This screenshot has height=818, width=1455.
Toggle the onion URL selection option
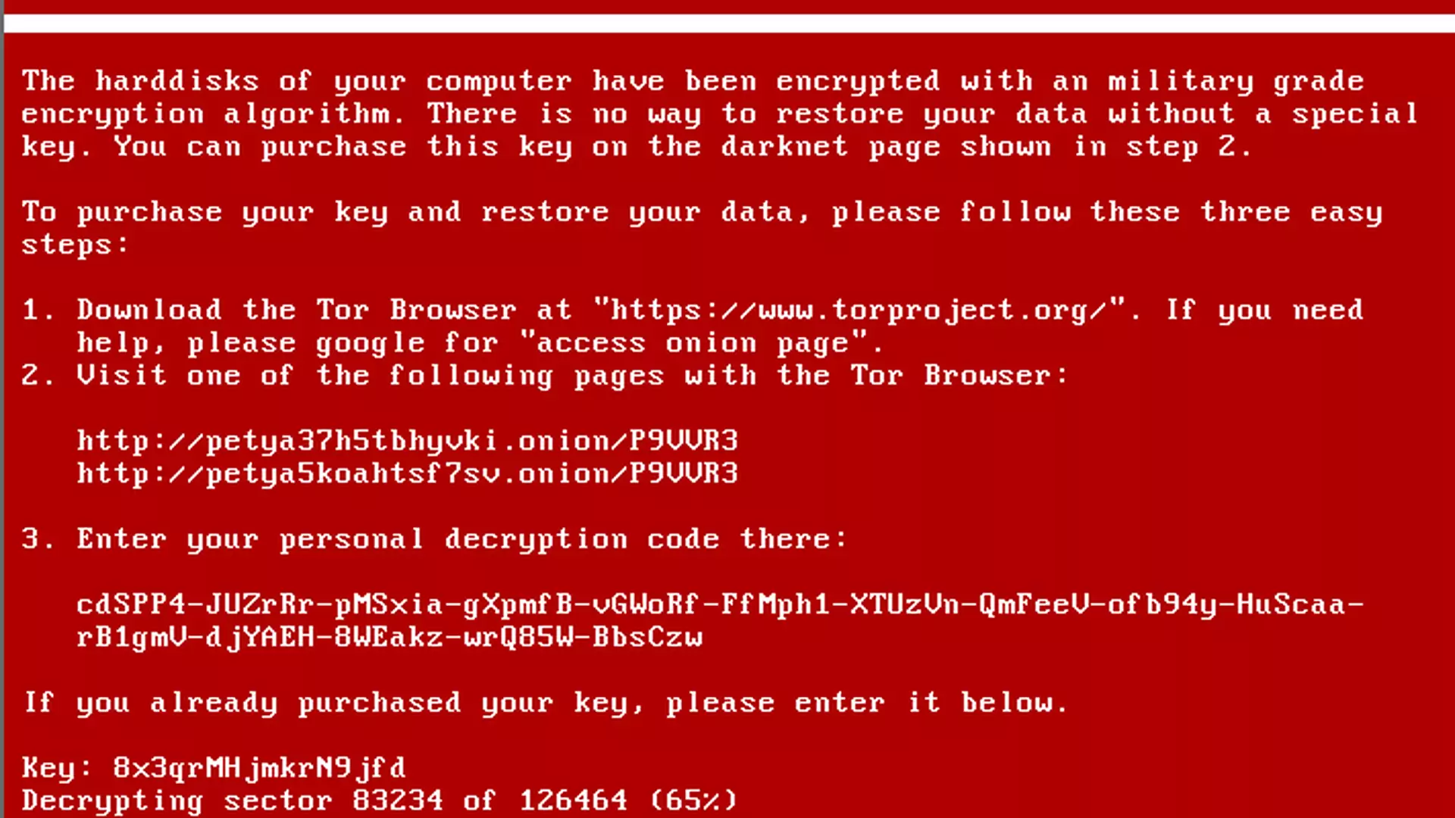tap(408, 441)
